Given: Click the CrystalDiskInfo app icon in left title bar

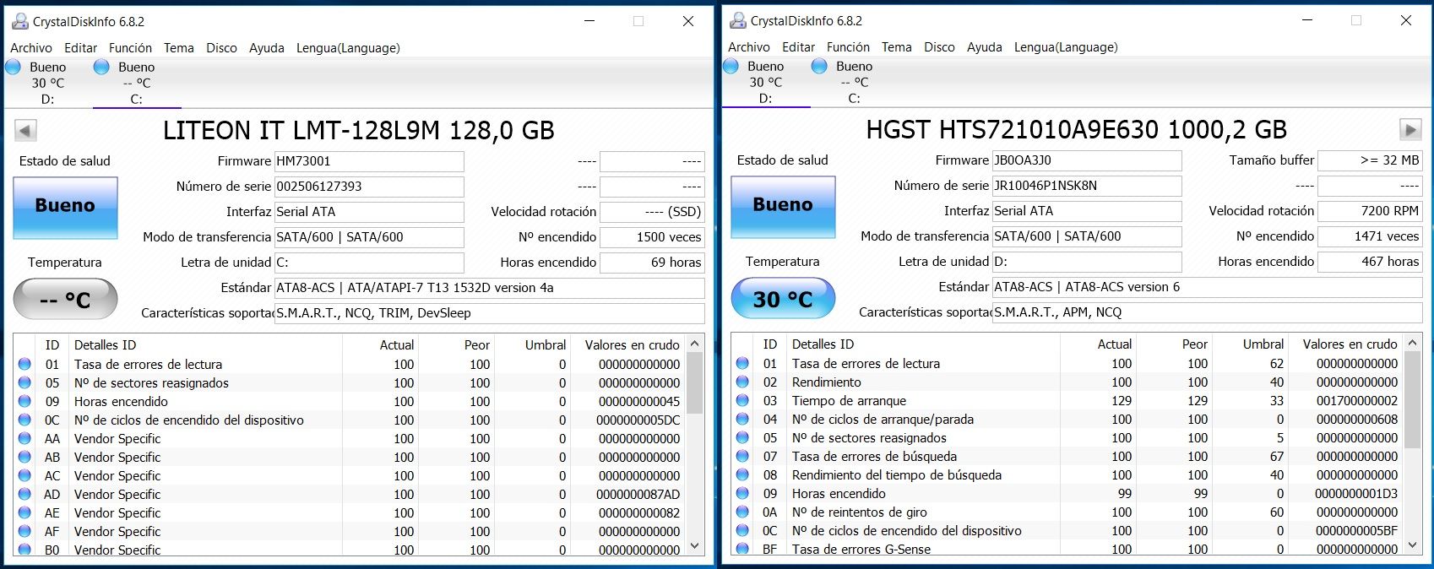Looking at the screenshot, I should (x=19, y=21).
